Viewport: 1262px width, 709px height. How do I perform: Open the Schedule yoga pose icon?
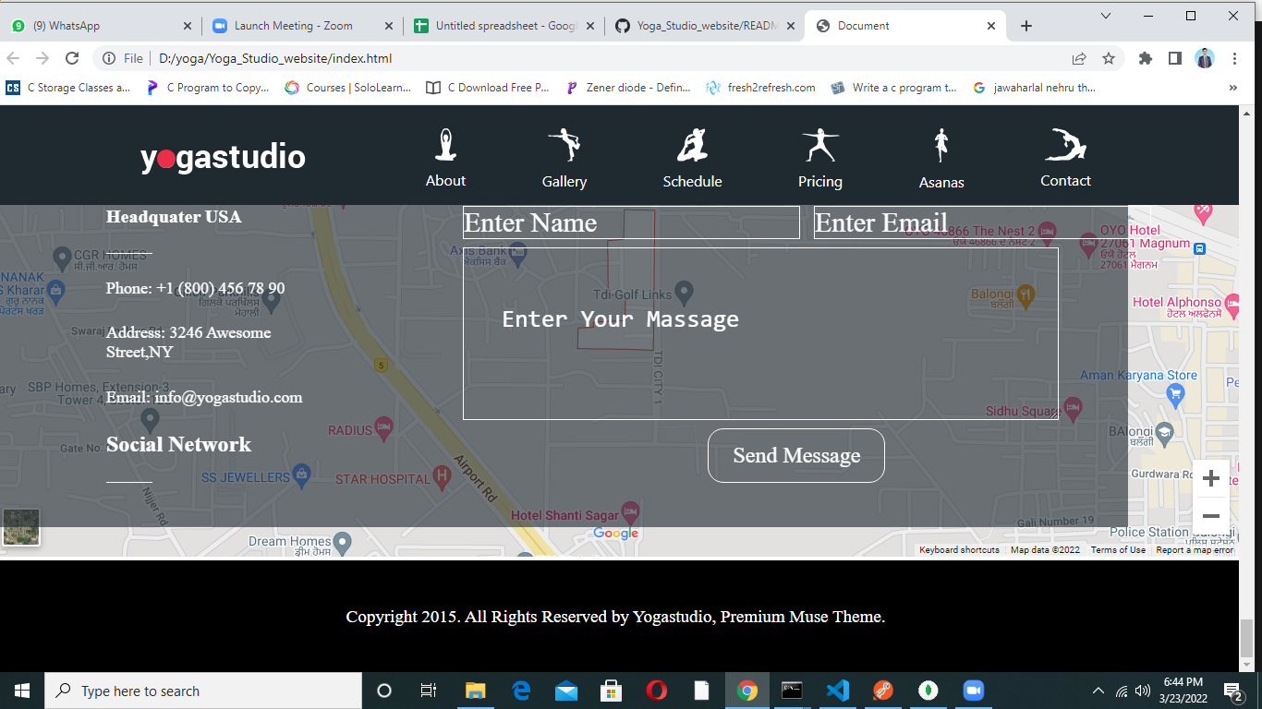(x=692, y=146)
